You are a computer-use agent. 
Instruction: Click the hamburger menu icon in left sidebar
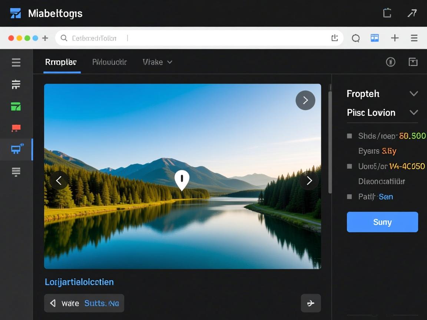pos(16,62)
